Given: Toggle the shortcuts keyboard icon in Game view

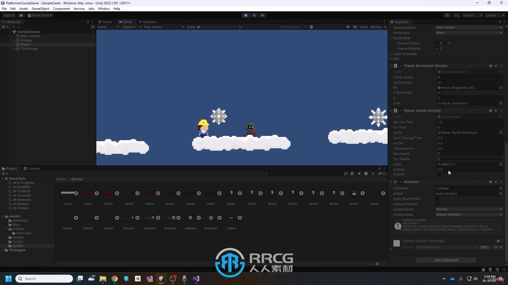Looking at the screenshot, I should [x=355, y=27].
